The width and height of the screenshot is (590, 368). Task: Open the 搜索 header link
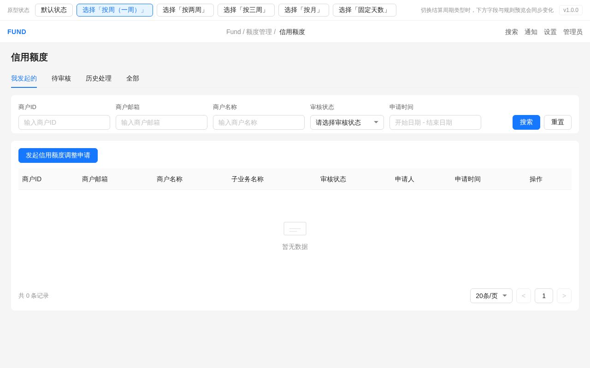[x=512, y=32]
